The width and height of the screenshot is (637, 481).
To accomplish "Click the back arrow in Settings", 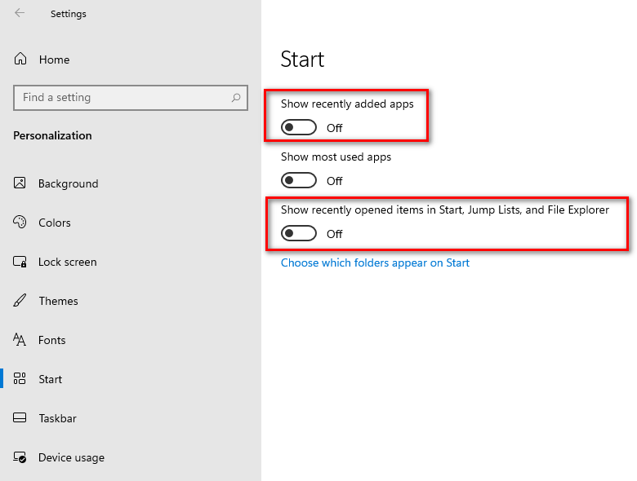I will pyautogui.click(x=20, y=13).
